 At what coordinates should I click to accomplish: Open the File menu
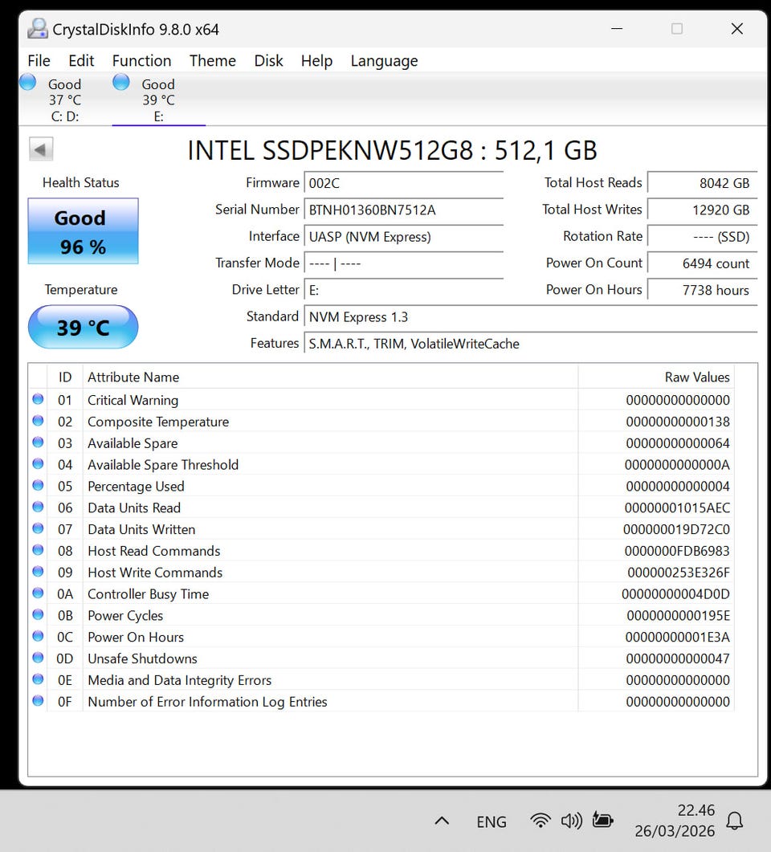coord(39,61)
